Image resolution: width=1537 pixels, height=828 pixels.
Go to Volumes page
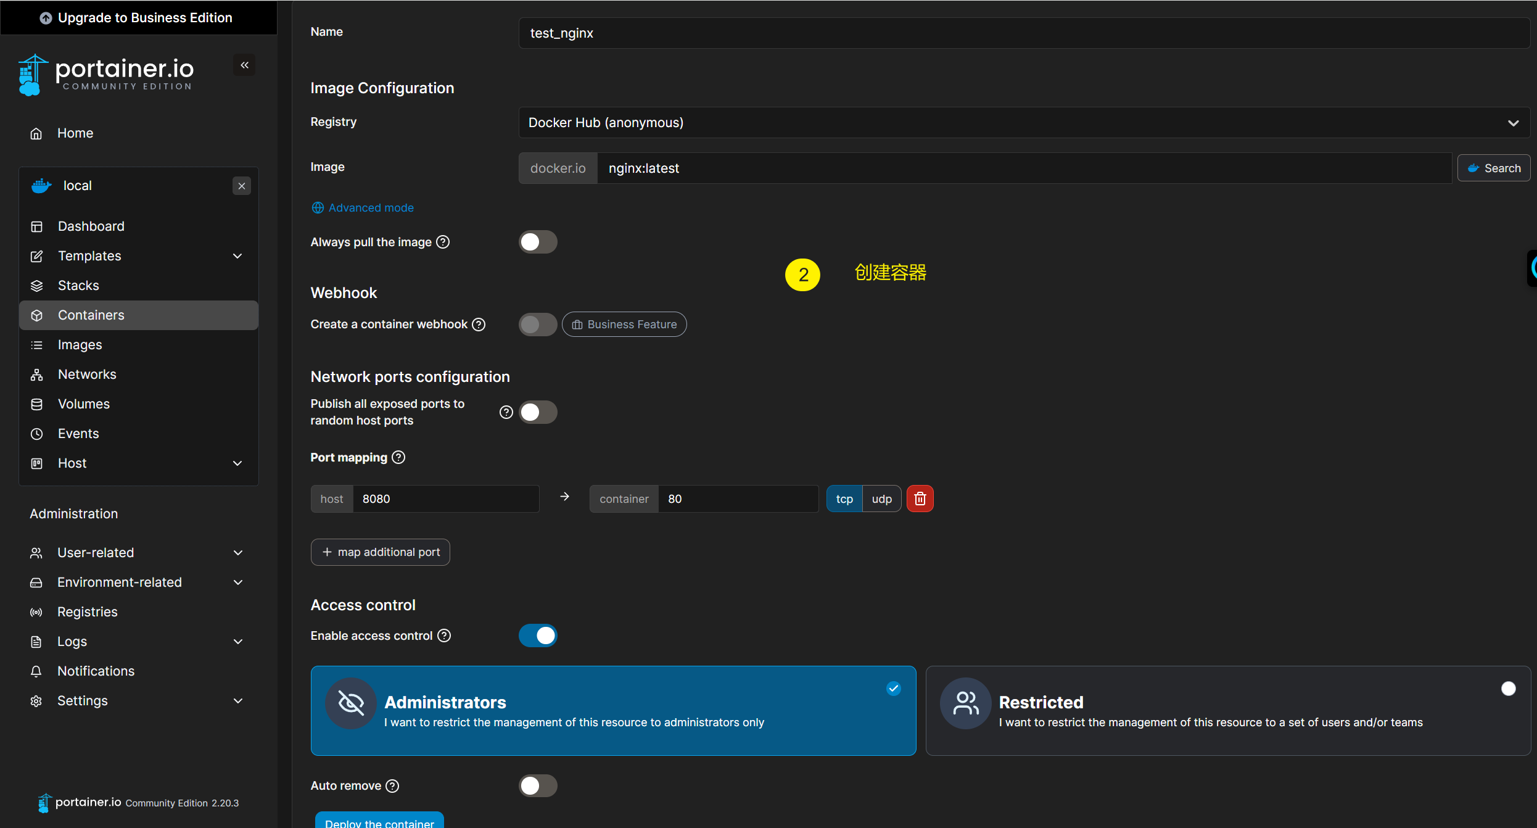(83, 404)
